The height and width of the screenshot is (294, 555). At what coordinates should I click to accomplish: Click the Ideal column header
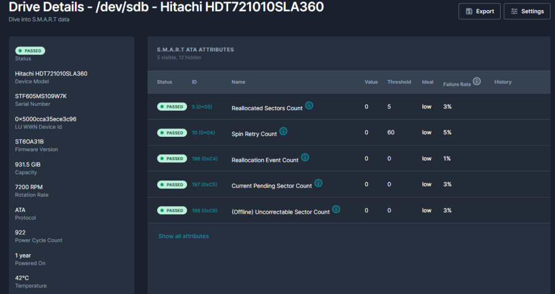tap(427, 82)
